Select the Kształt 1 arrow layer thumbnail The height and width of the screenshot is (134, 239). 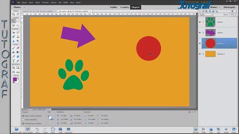(x=210, y=33)
